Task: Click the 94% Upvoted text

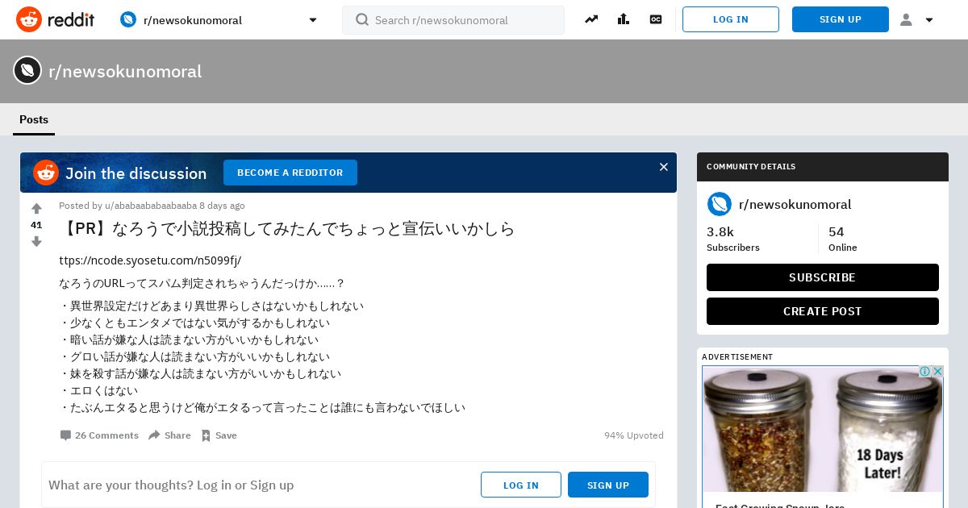Action: 634,435
